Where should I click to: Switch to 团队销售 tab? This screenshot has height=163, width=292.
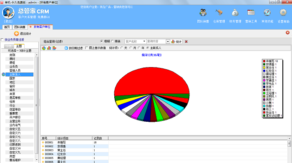point(20,27)
